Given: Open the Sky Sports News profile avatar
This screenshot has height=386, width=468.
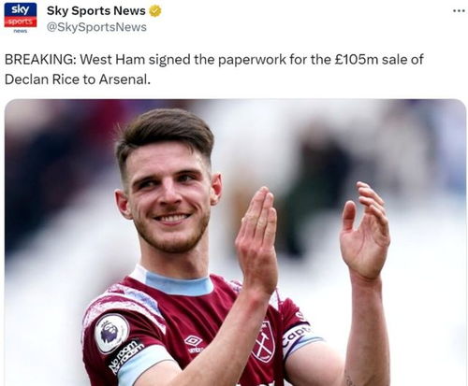Looking at the screenshot, I should click(21, 17).
